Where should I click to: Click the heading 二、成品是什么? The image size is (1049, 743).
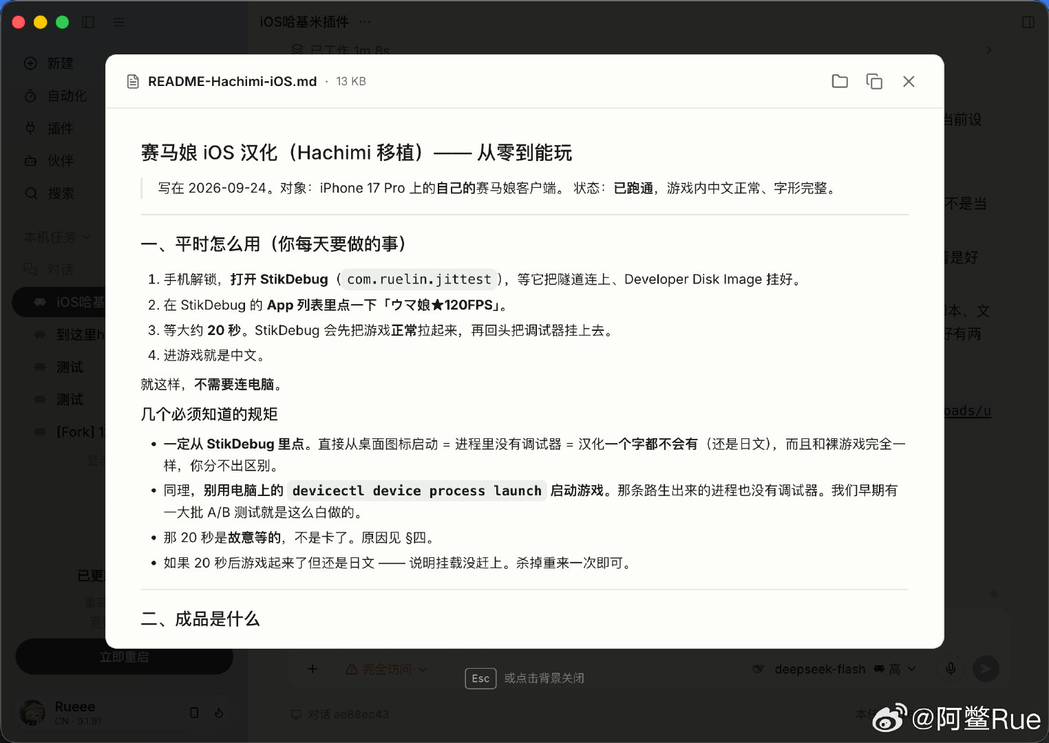(200, 618)
